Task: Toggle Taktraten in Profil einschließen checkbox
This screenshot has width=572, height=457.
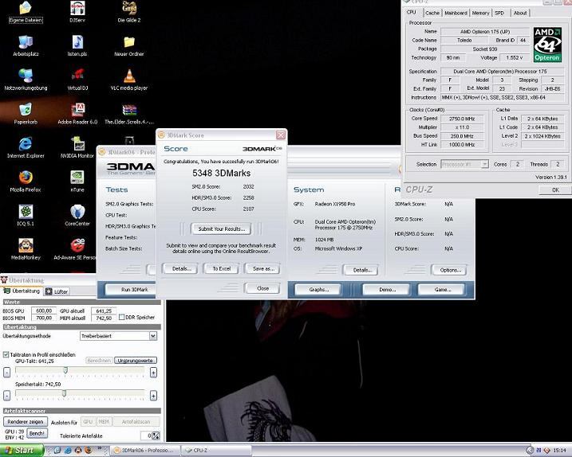Action: coord(6,354)
